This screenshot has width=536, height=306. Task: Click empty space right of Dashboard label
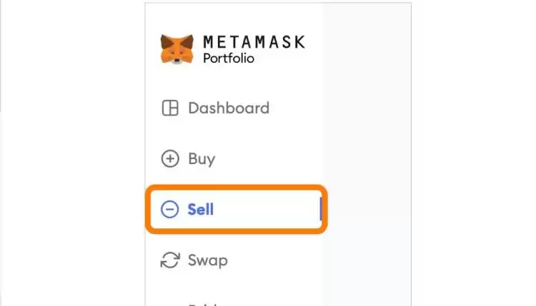pyautogui.click(x=297, y=108)
